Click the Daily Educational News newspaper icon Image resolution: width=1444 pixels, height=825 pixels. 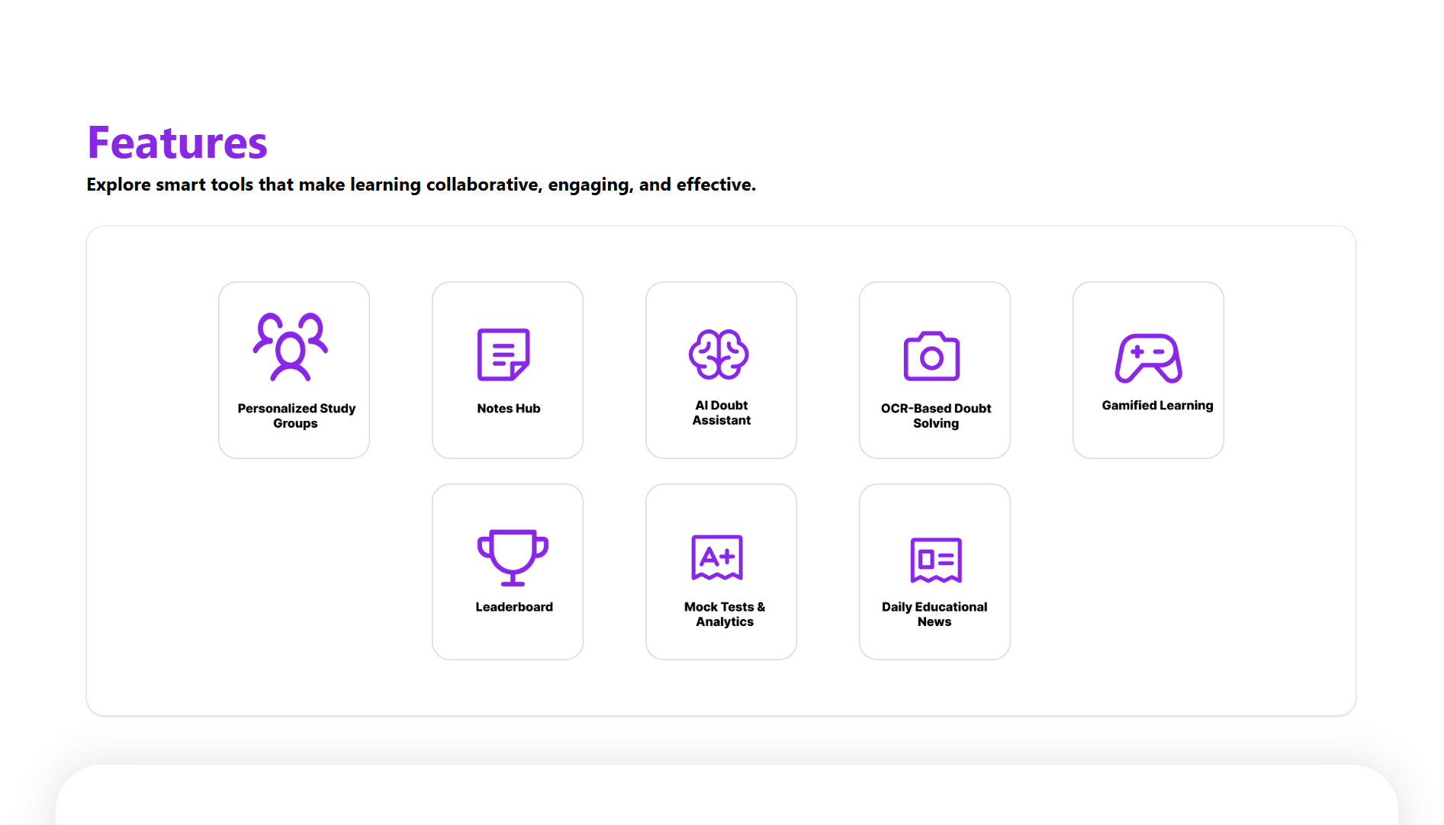click(936, 557)
